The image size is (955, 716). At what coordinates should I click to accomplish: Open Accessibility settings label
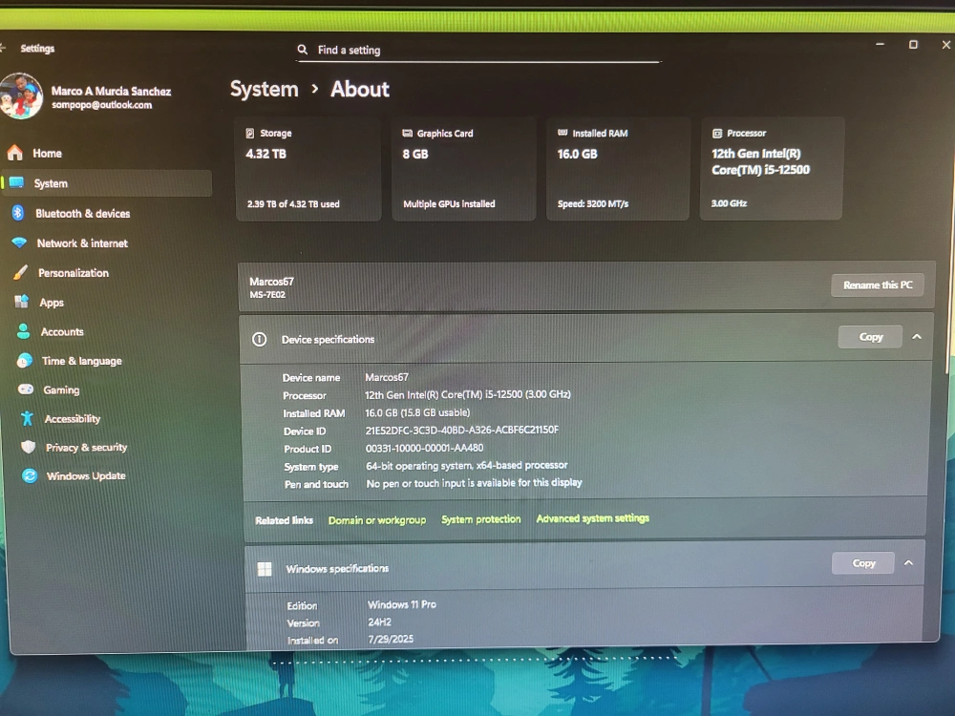pyautogui.click(x=73, y=419)
